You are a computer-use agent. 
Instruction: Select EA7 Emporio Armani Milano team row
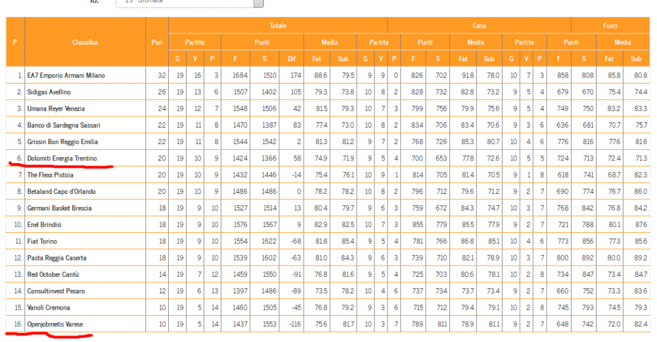click(x=328, y=75)
